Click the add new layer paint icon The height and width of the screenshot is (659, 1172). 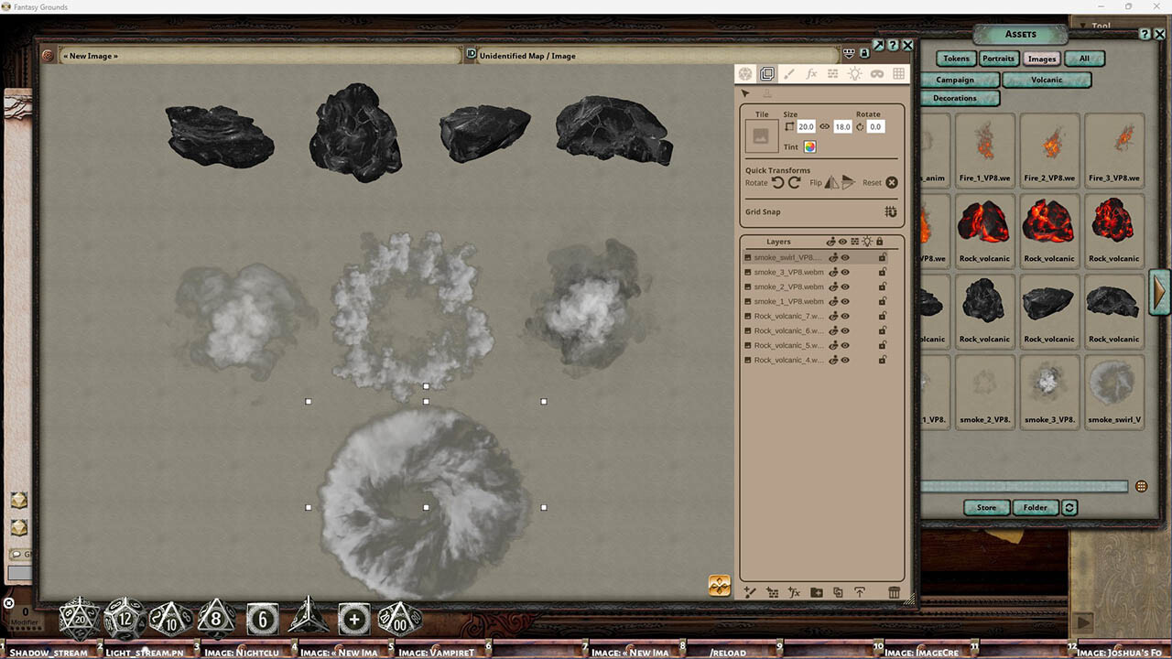(x=749, y=592)
